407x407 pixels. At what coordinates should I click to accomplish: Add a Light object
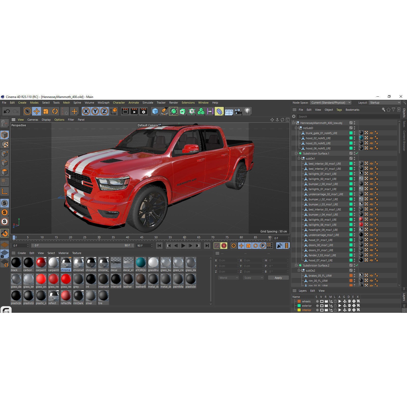point(247,111)
